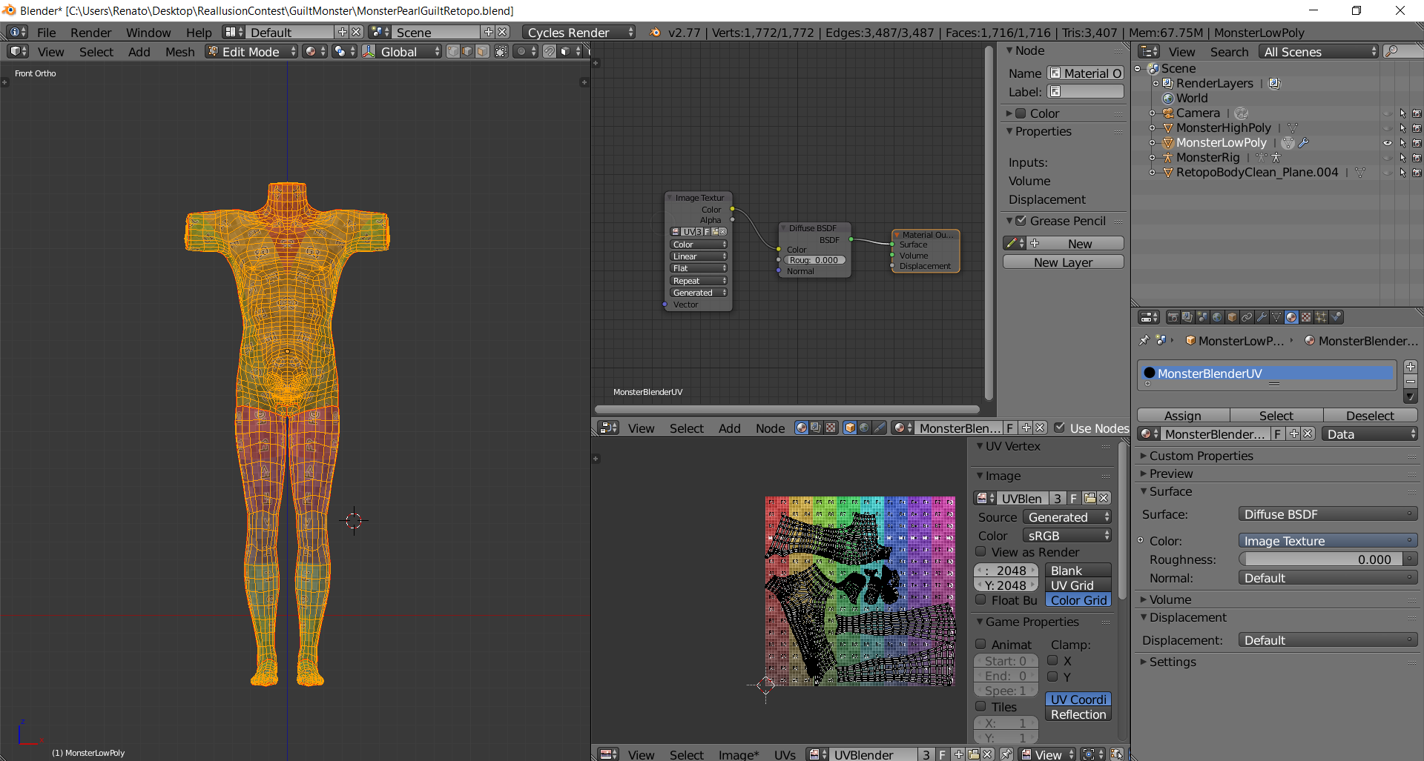
Task: Enable Clamp Y checkbox
Action: tap(1052, 676)
